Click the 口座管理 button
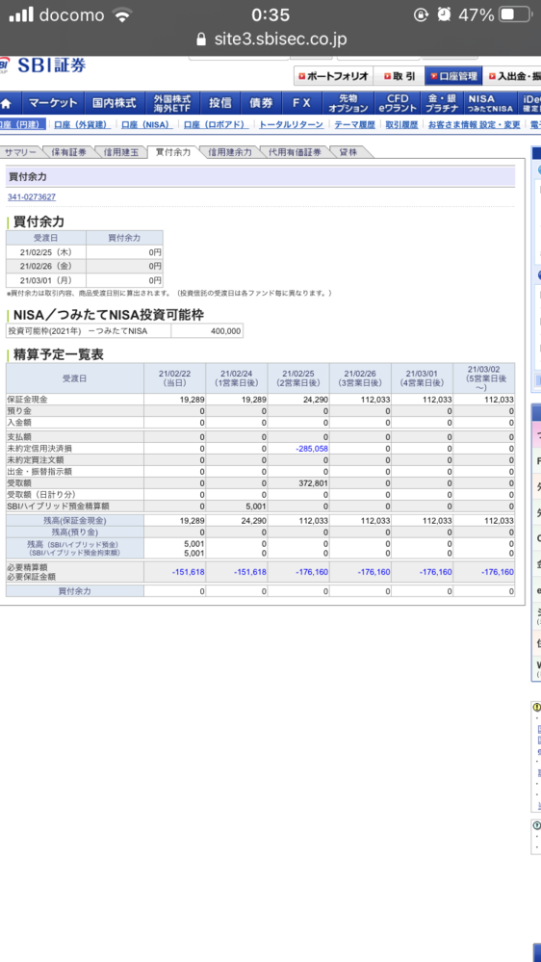The image size is (541, 962). click(x=452, y=76)
